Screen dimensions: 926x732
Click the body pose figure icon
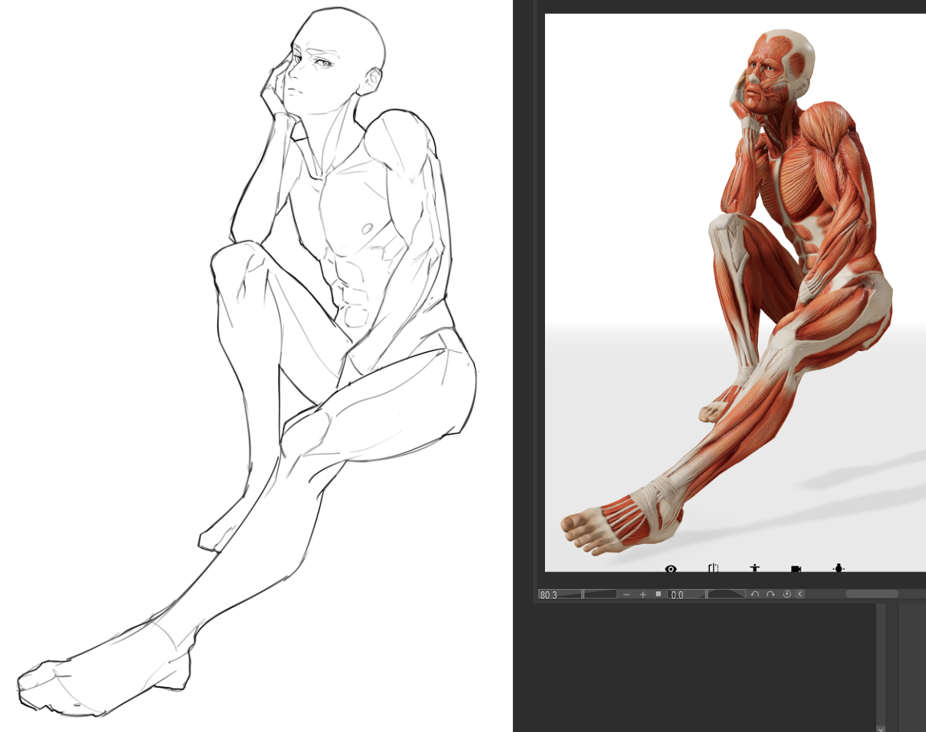click(754, 568)
